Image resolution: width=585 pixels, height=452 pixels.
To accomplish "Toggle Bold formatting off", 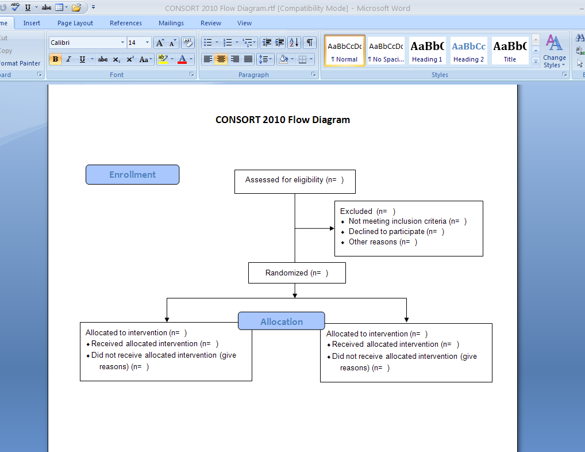I will [55, 59].
